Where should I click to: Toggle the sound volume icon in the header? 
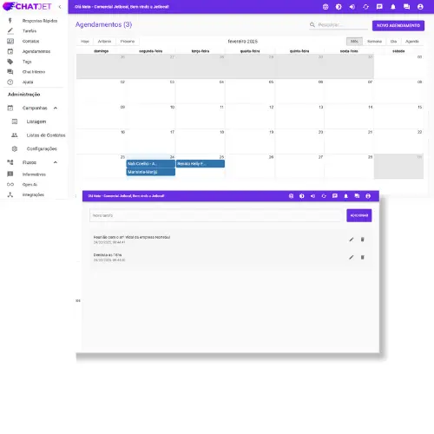(352, 7)
